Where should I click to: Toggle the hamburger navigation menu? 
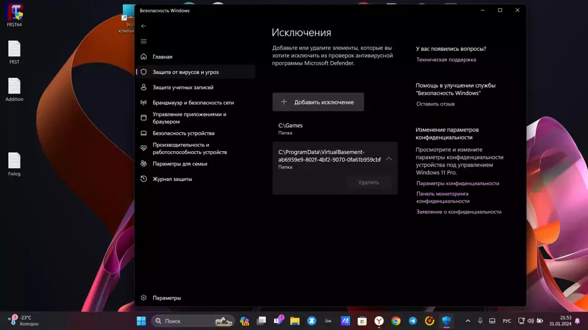tap(144, 41)
